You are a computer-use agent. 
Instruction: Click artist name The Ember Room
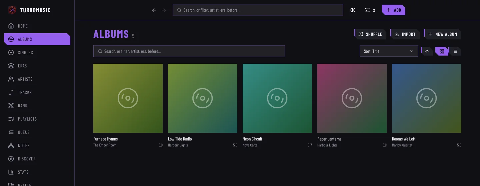105,145
